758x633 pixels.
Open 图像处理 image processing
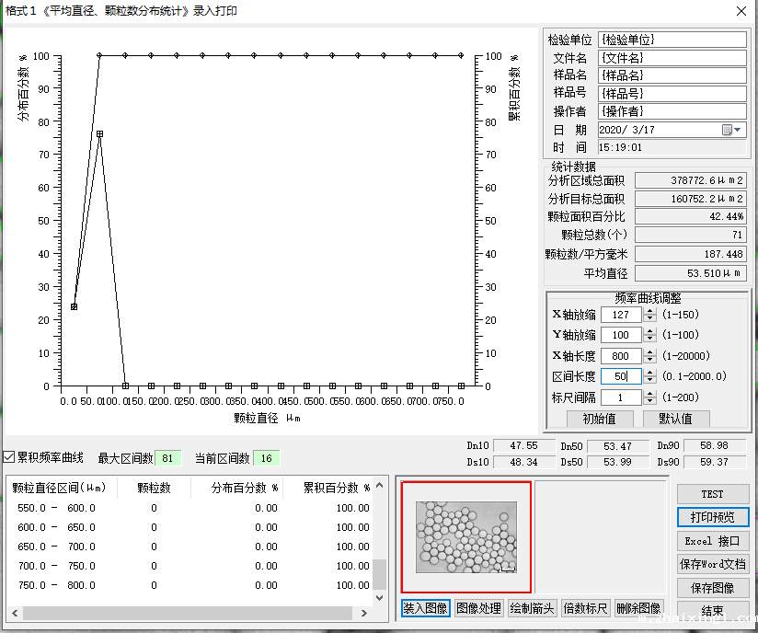[x=479, y=608]
